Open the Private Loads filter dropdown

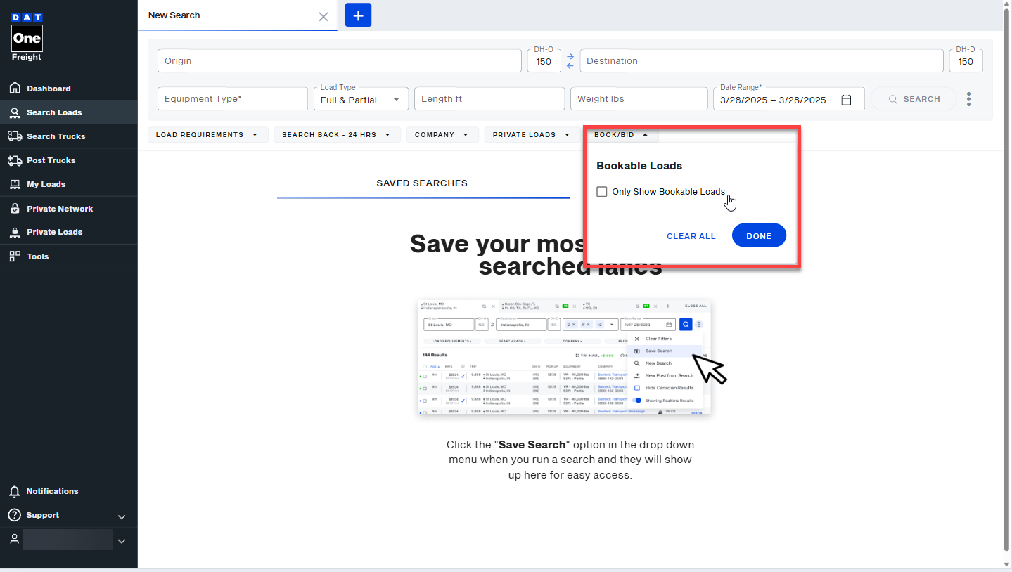click(x=531, y=135)
